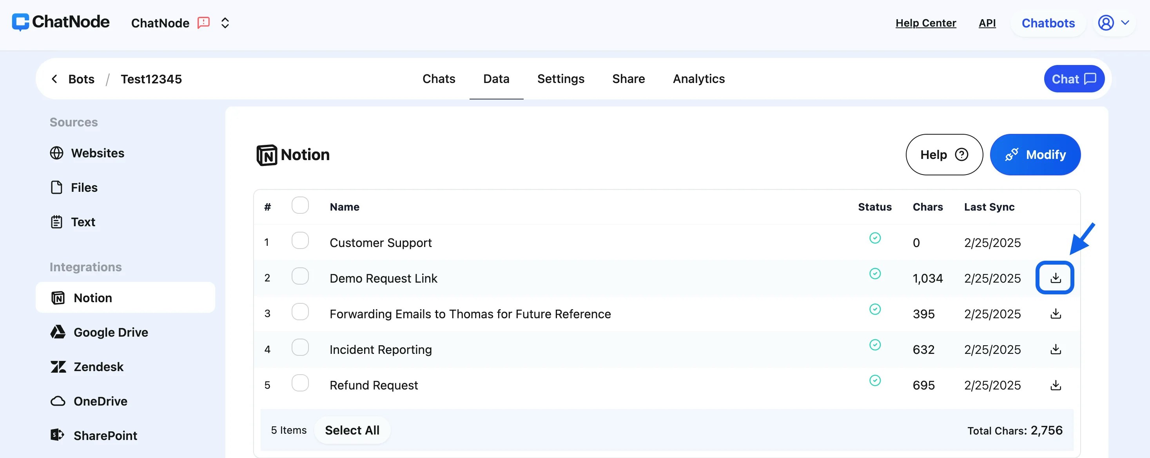
Task: Click the Modify button
Action: (x=1035, y=154)
